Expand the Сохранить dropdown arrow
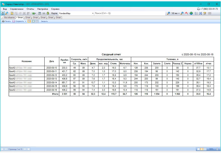The height and width of the screenshot is (153, 221). coord(26,21)
